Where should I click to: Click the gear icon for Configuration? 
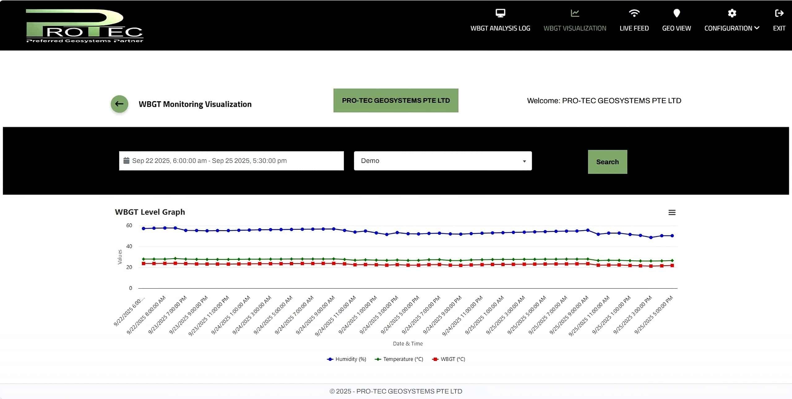coord(732,13)
